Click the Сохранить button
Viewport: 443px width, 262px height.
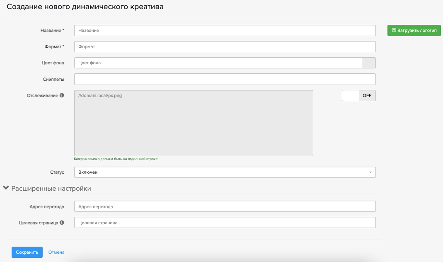tap(27, 252)
